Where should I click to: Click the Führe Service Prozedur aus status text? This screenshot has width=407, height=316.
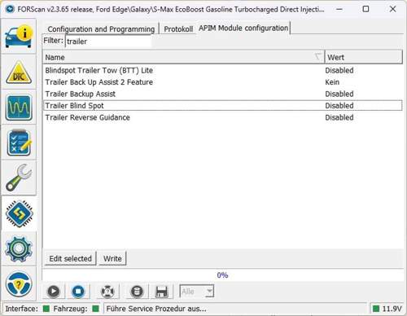coord(156,309)
